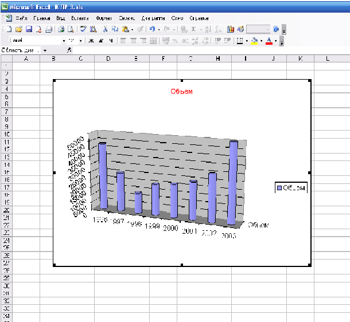
Task: Click Decrease Decimal icon
Action: pyautogui.click(x=205, y=41)
